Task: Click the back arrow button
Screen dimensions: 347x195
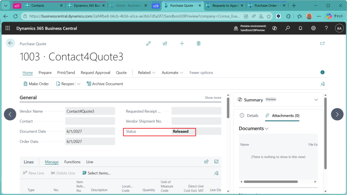Action: coord(11,43)
